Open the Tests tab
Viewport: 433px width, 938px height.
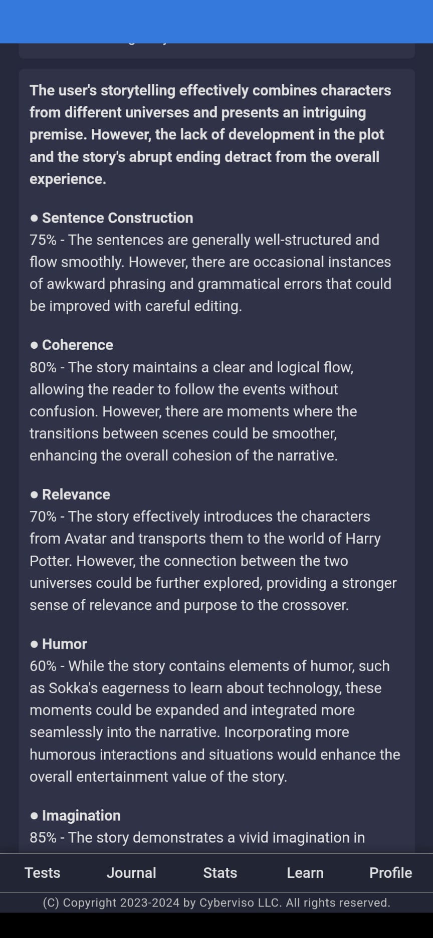point(43,873)
